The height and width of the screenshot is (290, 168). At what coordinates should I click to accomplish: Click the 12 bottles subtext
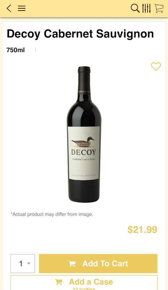coord(84,289)
